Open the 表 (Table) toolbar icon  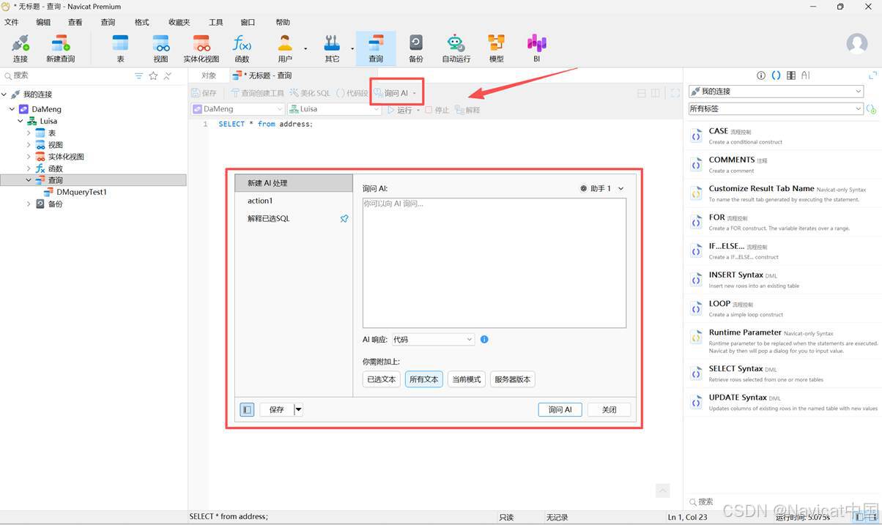120,48
